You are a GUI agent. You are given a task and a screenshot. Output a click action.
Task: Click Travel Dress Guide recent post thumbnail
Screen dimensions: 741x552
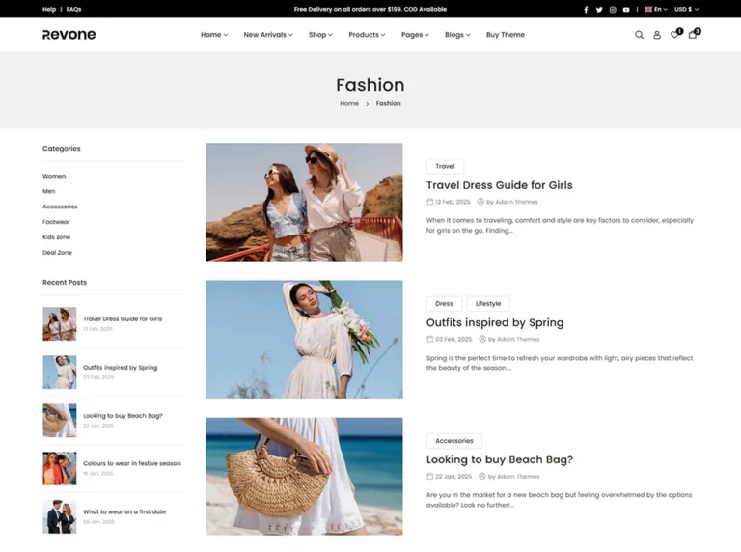(x=60, y=323)
